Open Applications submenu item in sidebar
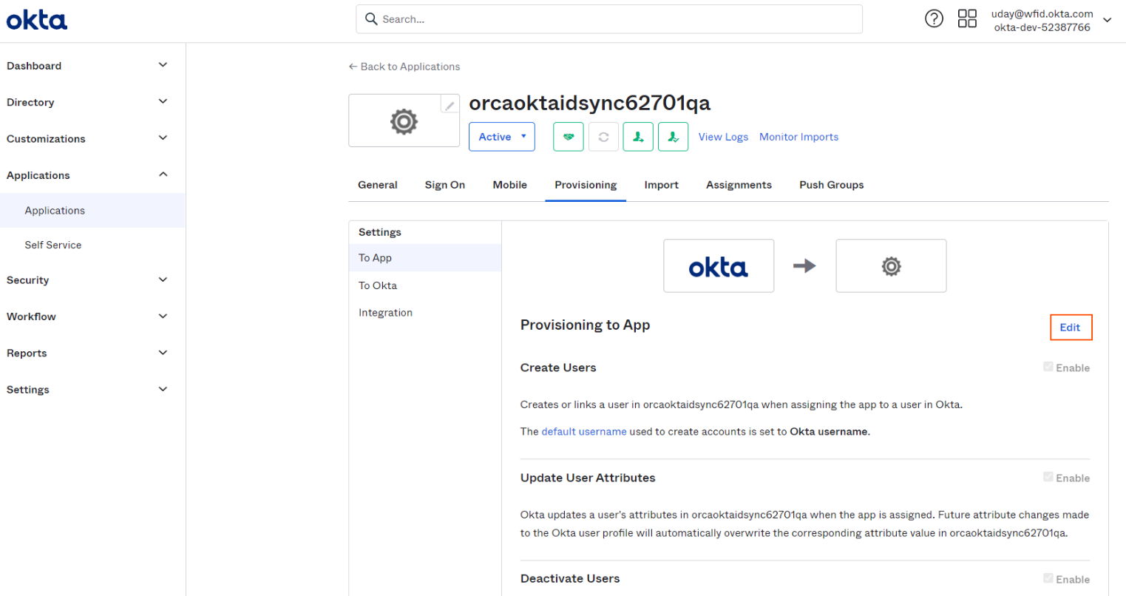 pos(92,211)
